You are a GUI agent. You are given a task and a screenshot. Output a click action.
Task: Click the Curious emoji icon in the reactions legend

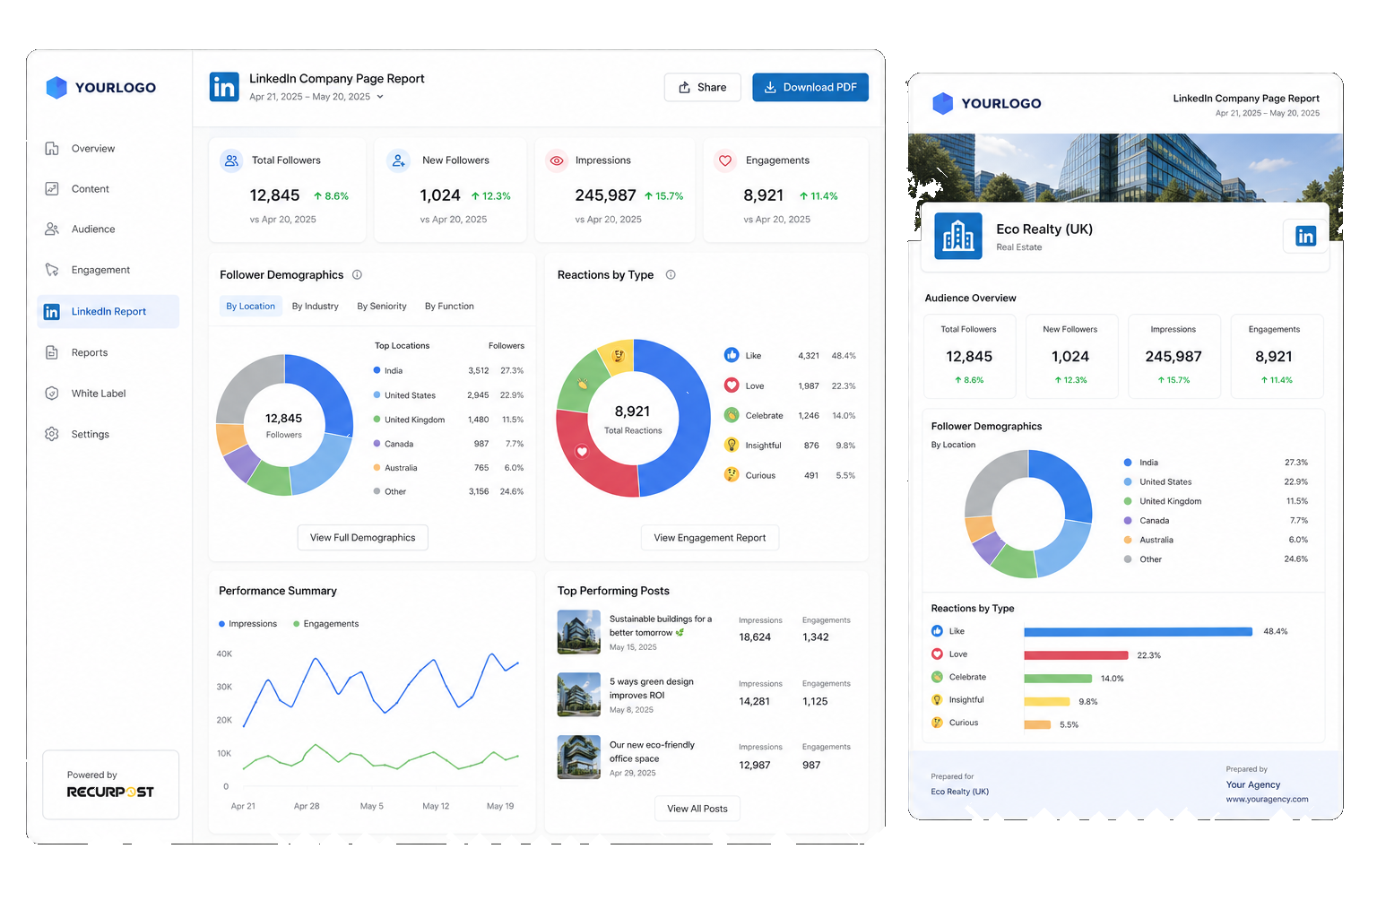pos(732,475)
